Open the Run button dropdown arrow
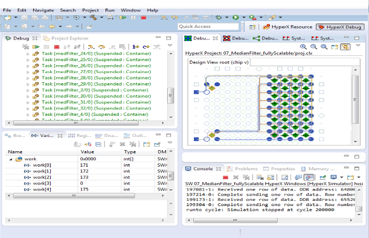369x238 pixels. click(244, 18)
